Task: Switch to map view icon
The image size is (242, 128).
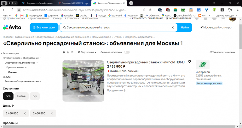Action: coord(72,52)
